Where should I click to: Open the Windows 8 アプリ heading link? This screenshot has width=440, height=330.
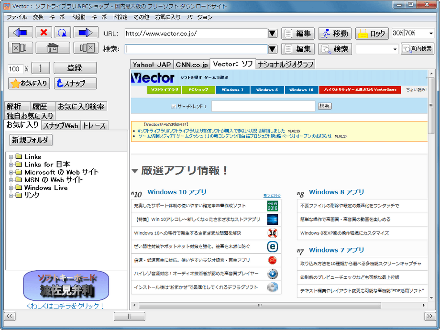click(336, 192)
